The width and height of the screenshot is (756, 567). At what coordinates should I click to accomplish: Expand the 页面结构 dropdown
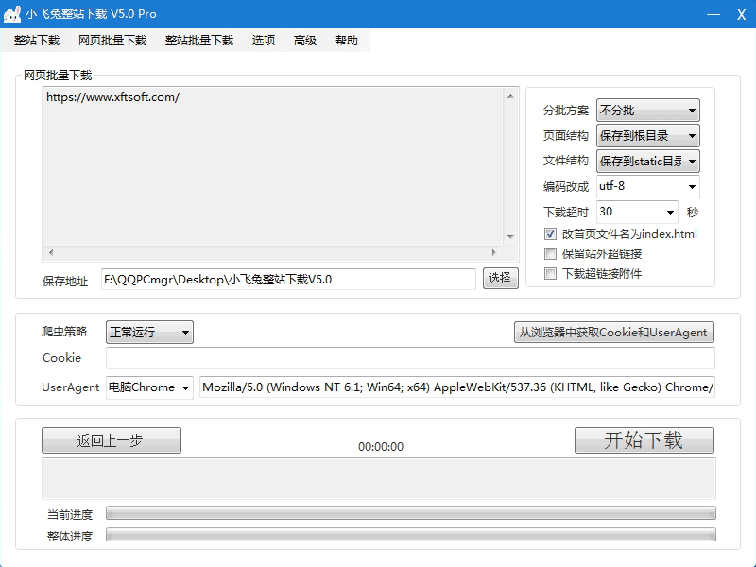pos(647,136)
